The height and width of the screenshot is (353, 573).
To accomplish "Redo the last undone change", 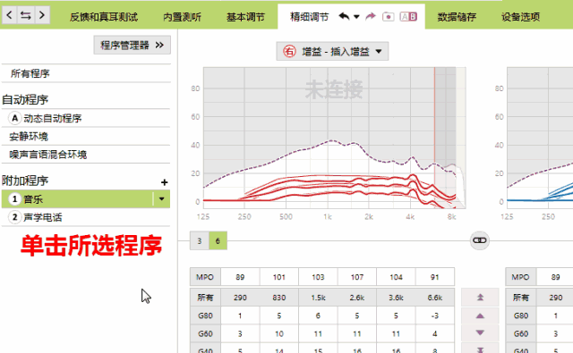I will pyautogui.click(x=371, y=16).
